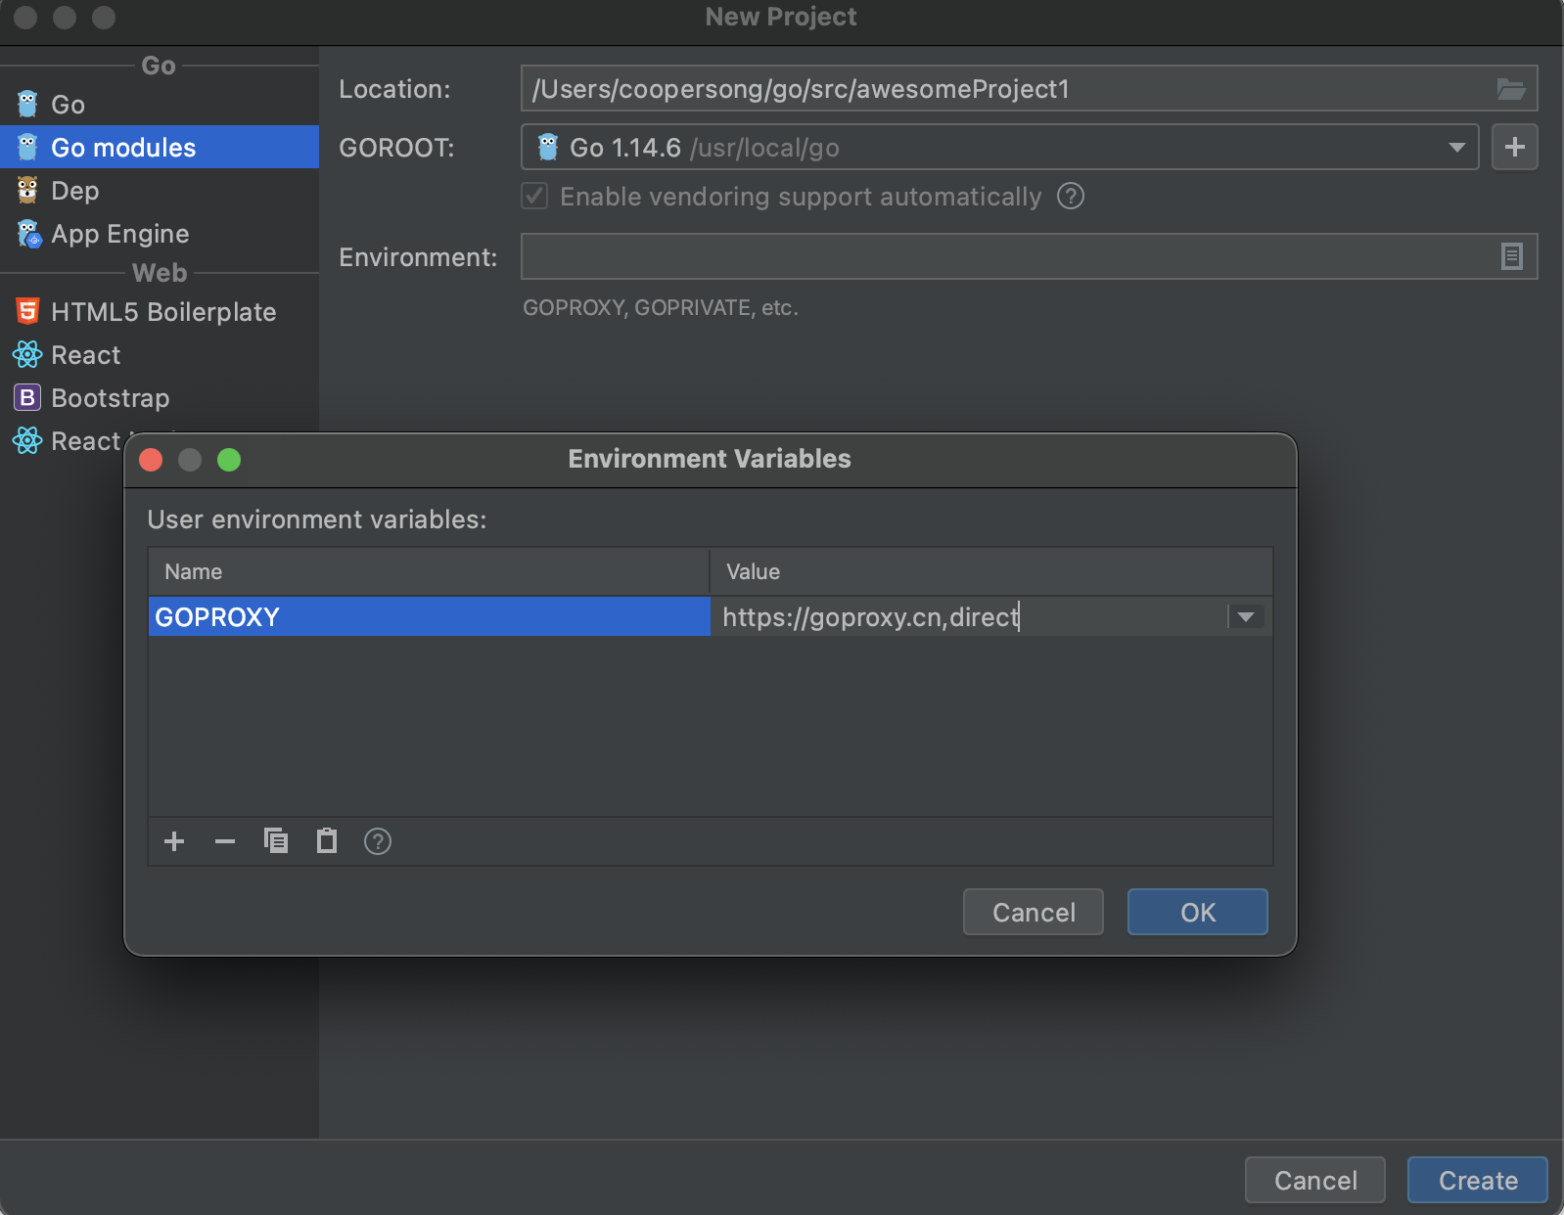
Task: Zoom the Environment Variables dialog window
Action: click(x=229, y=460)
